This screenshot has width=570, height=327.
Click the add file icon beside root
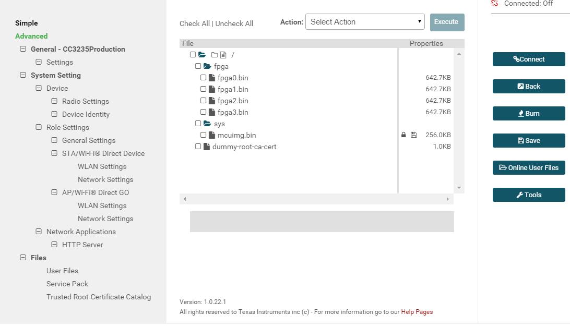coord(223,55)
